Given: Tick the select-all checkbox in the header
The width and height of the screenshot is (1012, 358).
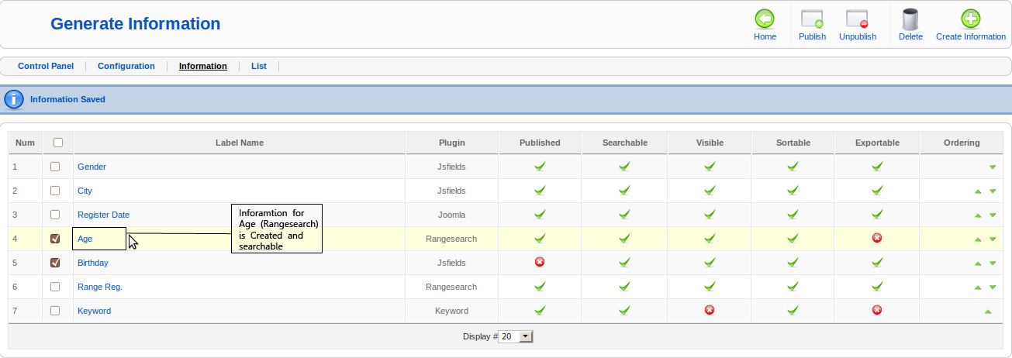Looking at the screenshot, I should pyautogui.click(x=58, y=143).
